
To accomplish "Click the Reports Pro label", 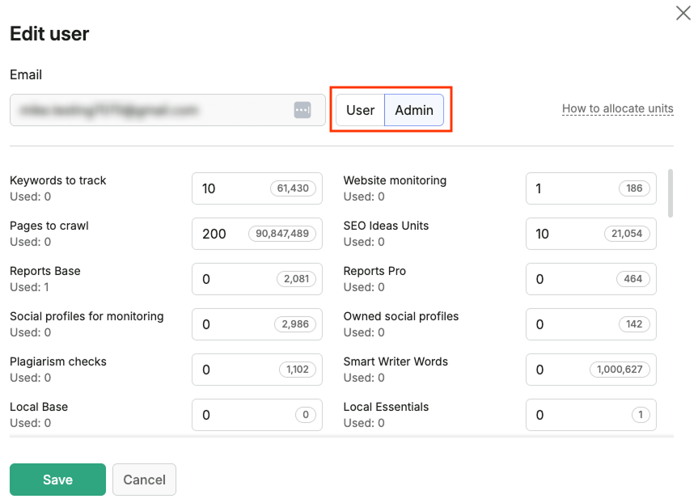I will click(374, 271).
